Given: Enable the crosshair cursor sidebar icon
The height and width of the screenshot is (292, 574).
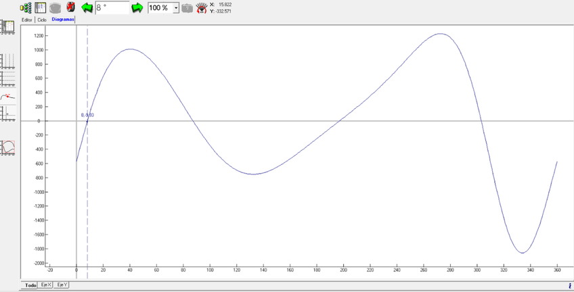Looking at the screenshot, I should click(x=8, y=113).
